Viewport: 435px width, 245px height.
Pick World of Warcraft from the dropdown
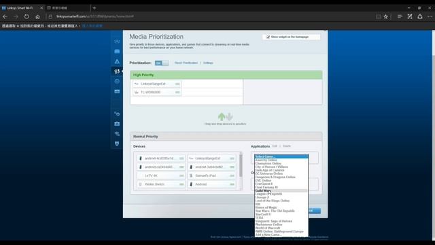point(281,228)
